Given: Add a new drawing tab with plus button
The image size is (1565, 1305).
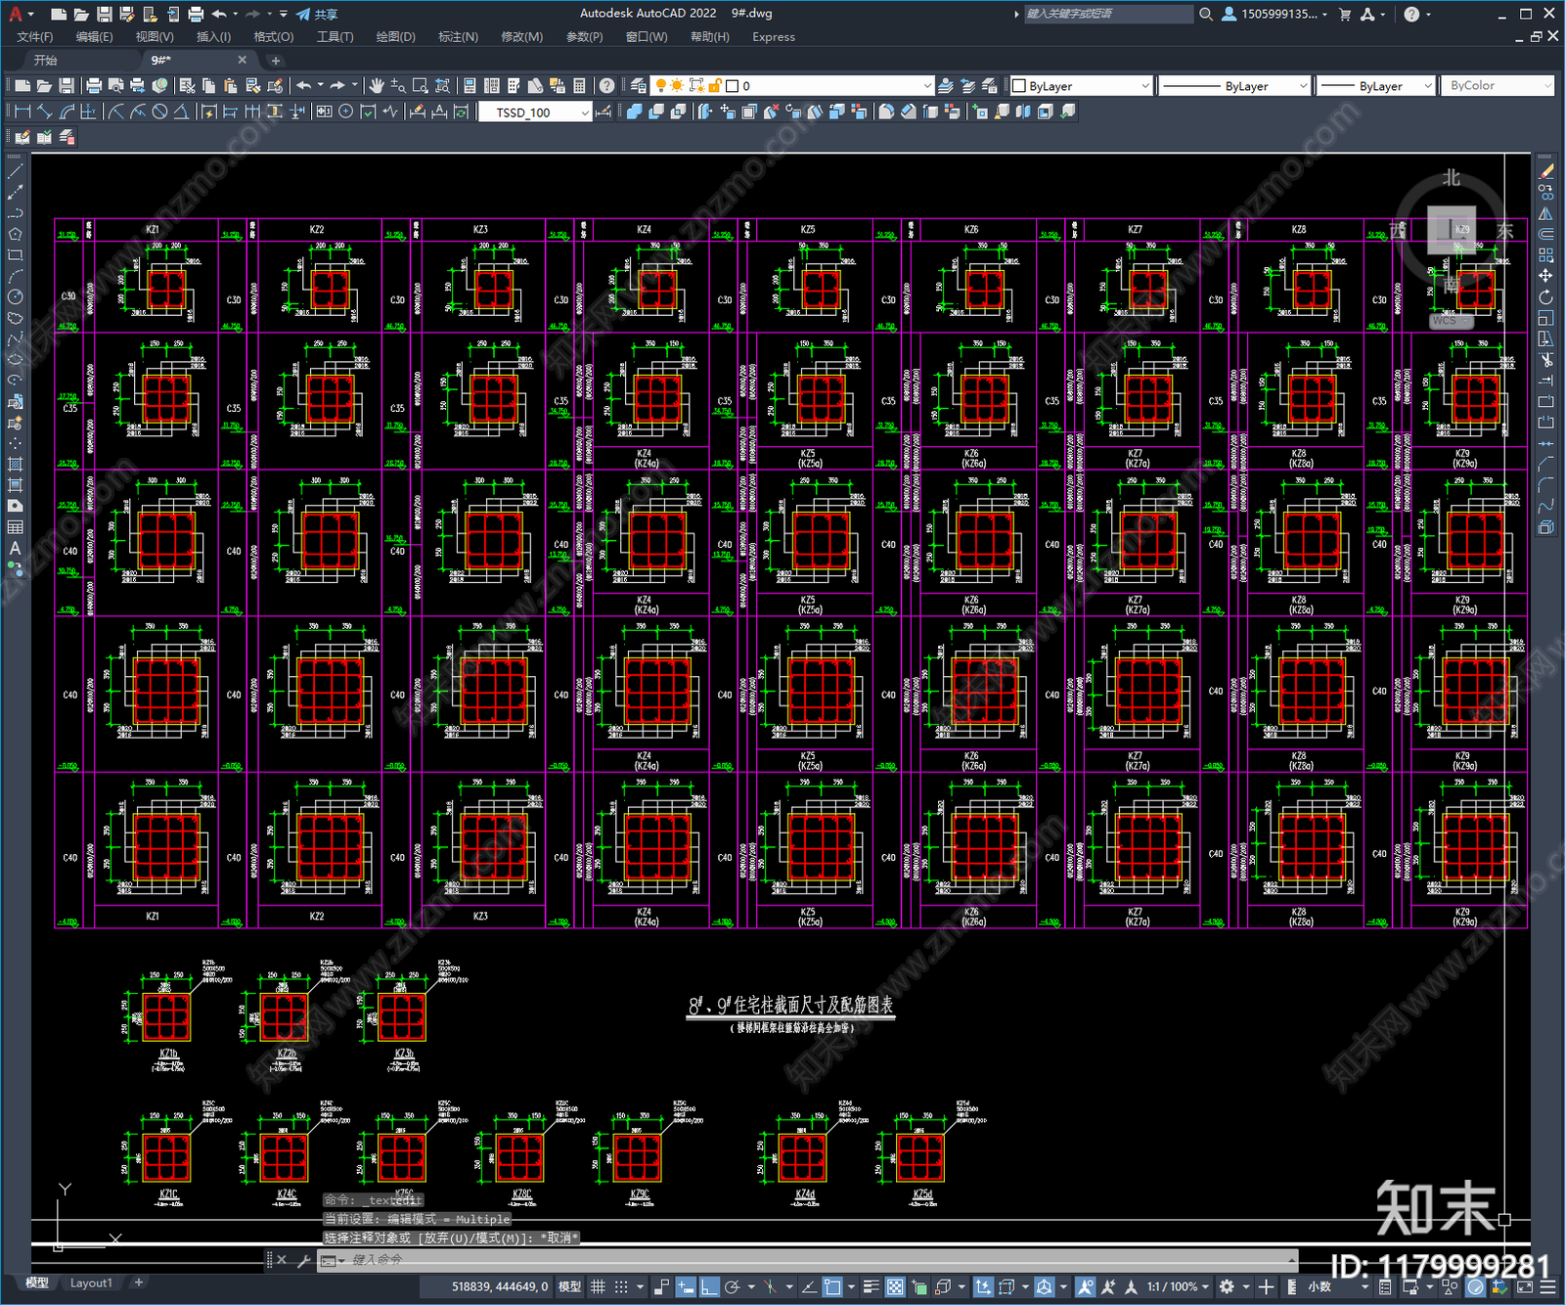Looking at the screenshot, I should tap(275, 61).
